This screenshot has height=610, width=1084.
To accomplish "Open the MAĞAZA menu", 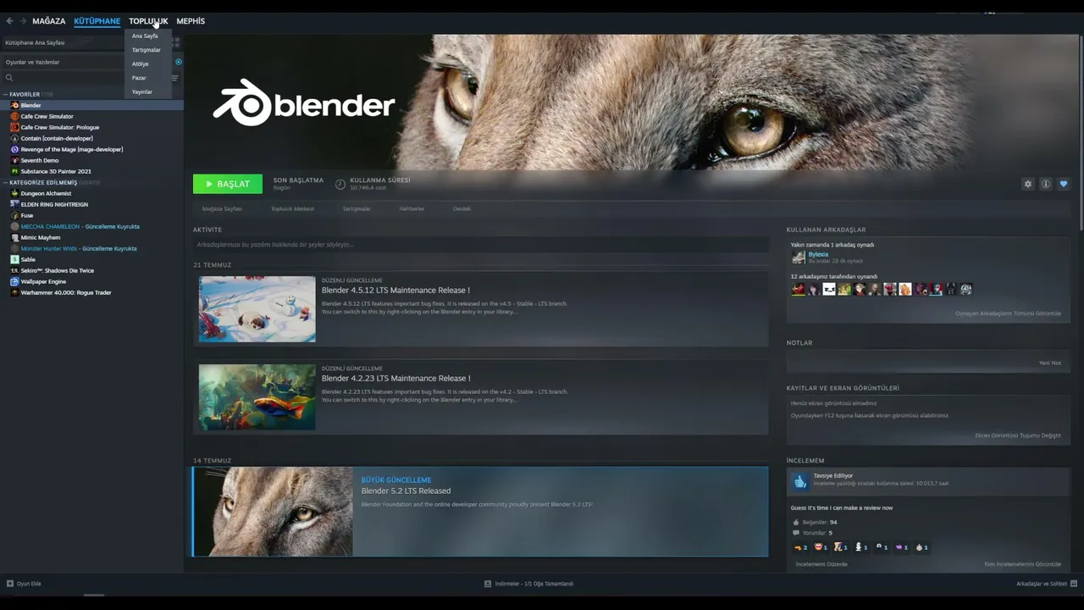I will coord(49,21).
